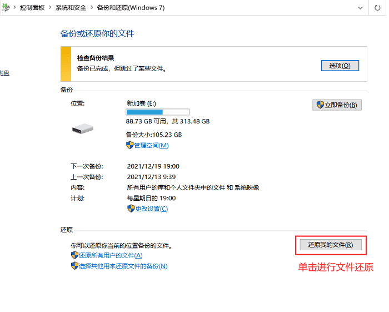
Task: Click text 备份大小:105.23 GB
Action: (x=154, y=135)
